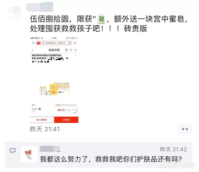Tap the gray question mark by 会员价

click(39, 109)
